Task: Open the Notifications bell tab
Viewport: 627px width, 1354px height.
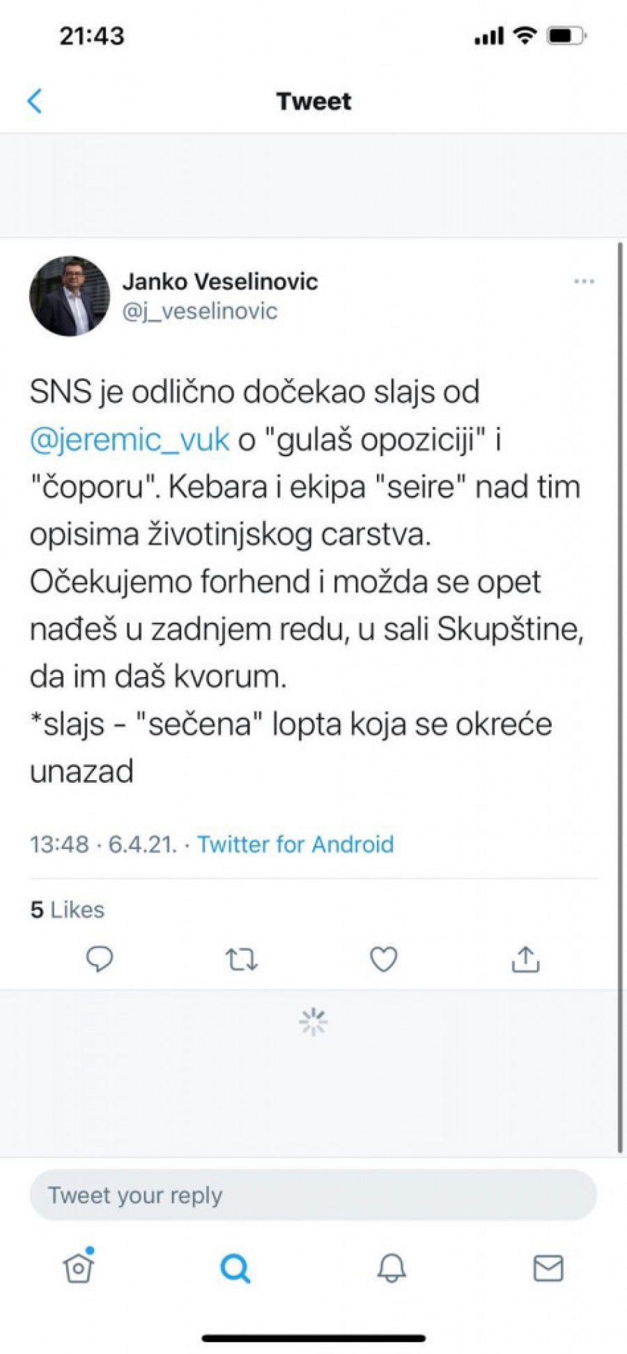Action: [x=392, y=1268]
